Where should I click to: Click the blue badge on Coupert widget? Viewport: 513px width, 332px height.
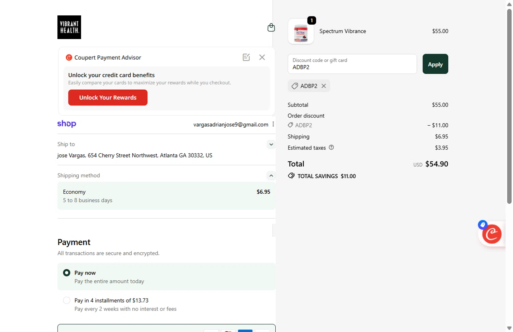click(483, 225)
